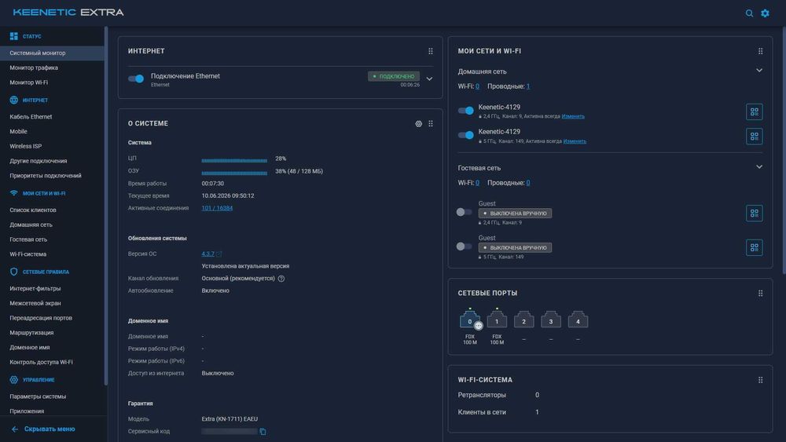Open external link icon next to version 4.3.7
Image resolution: width=786 pixels, height=442 pixels.
[219, 254]
